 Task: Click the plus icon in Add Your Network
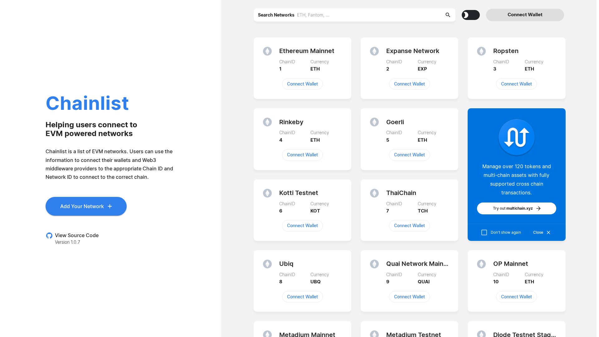(x=110, y=206)
